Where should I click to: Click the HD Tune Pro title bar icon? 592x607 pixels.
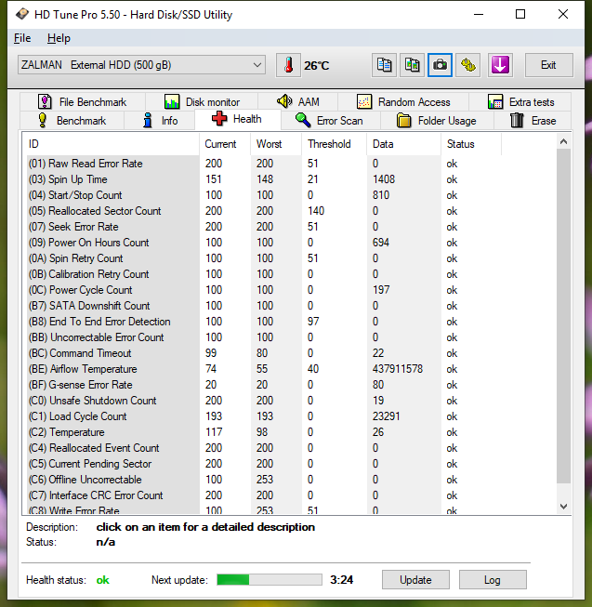click(x=22, y=14)
